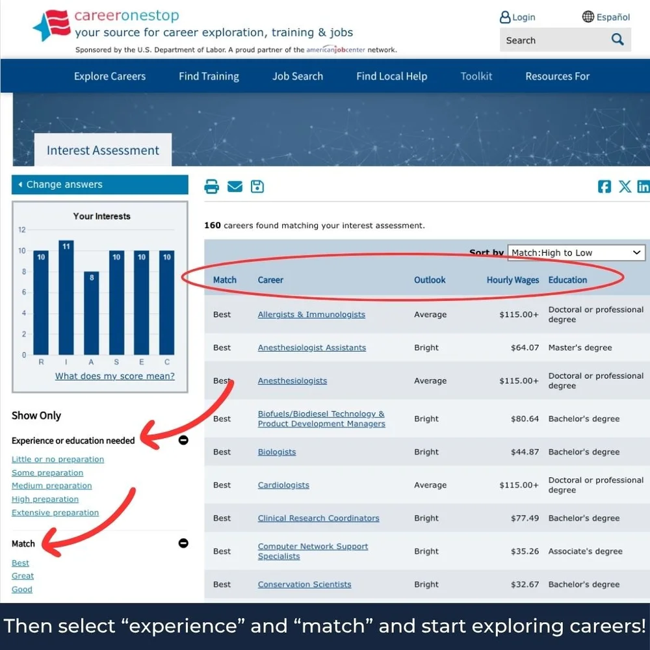Click the search magnifier icon
This screenshot has height=650, width=650.
[x=616, y=40]
